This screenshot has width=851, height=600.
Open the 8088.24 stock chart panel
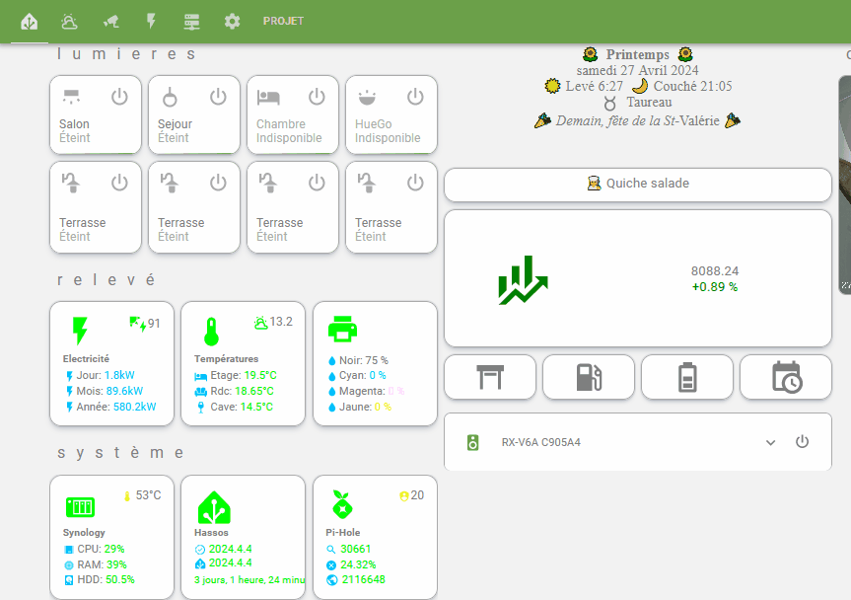(637, 277)
